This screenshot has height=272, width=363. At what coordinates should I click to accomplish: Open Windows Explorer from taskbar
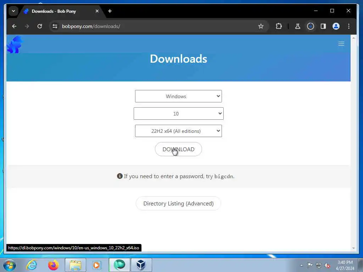click(76, 265)
